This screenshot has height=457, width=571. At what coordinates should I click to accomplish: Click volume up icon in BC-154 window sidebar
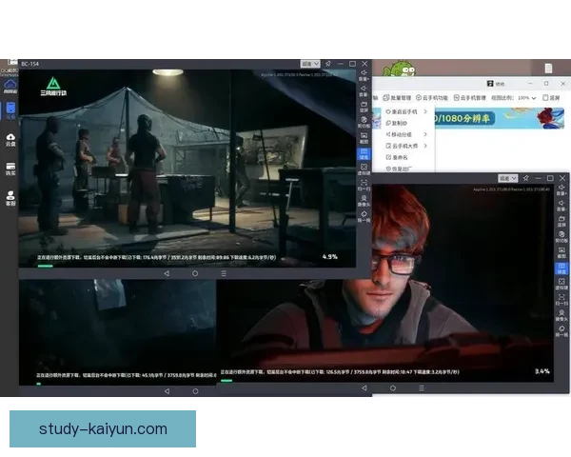click(364, 72)
